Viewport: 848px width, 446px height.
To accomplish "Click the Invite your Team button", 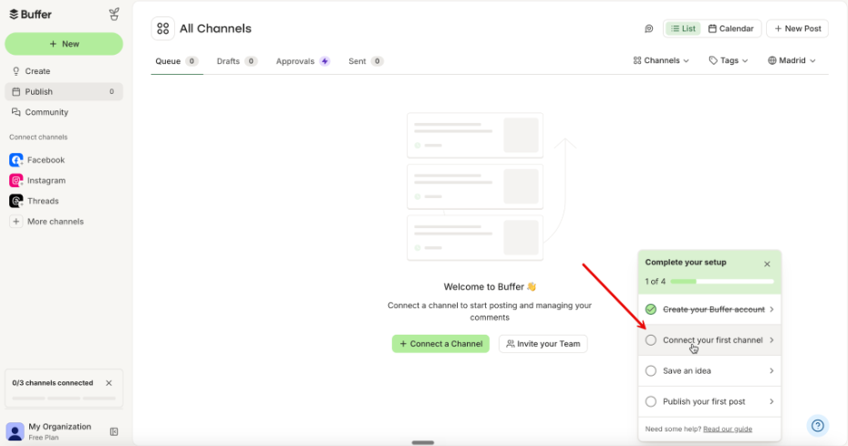I will pos(543,344).
